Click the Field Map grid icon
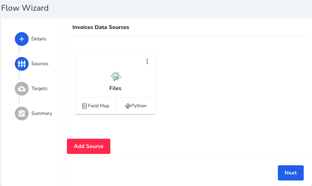 pos(84,106)
